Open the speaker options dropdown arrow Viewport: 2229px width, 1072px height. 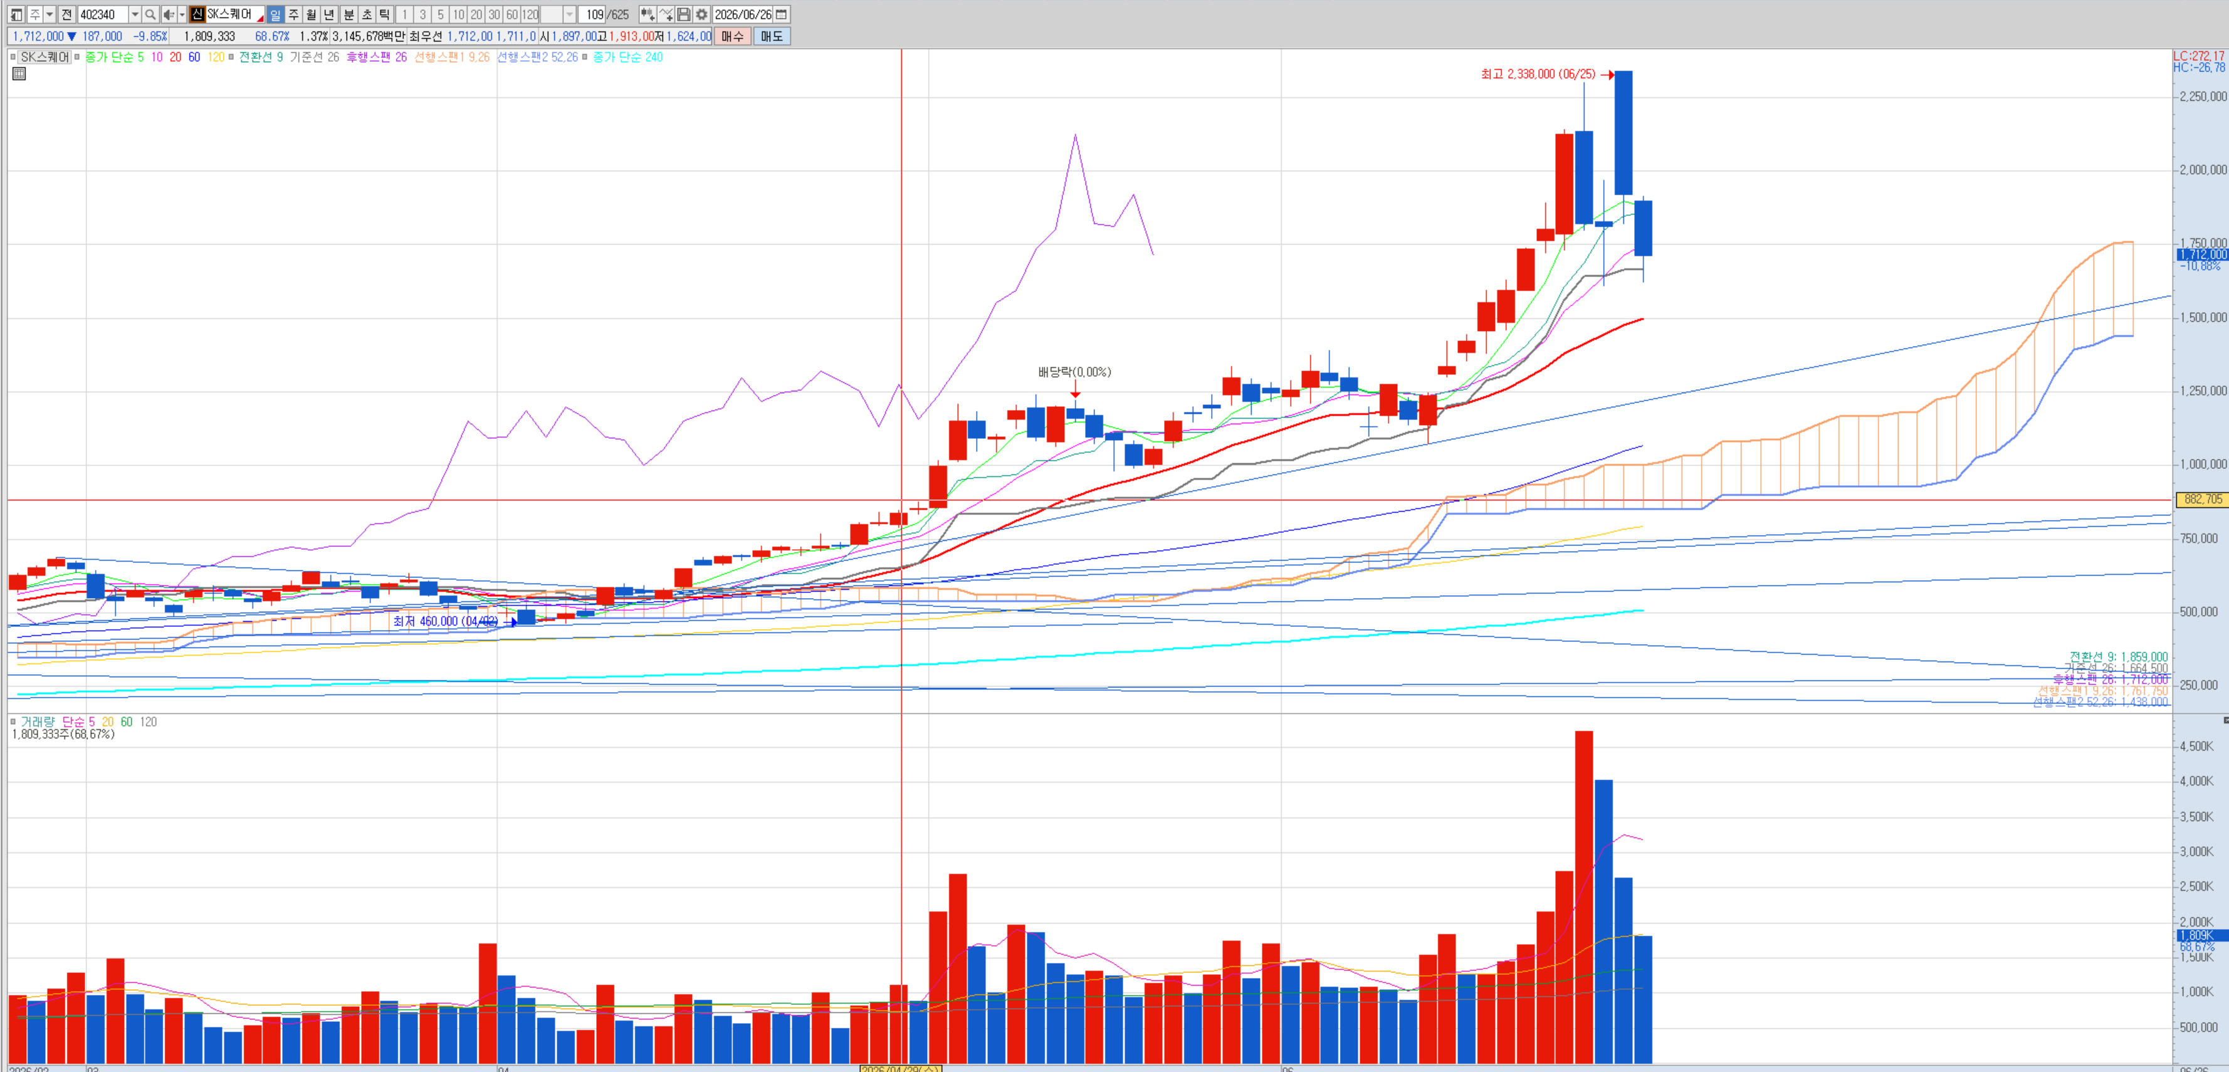point(182,14)
